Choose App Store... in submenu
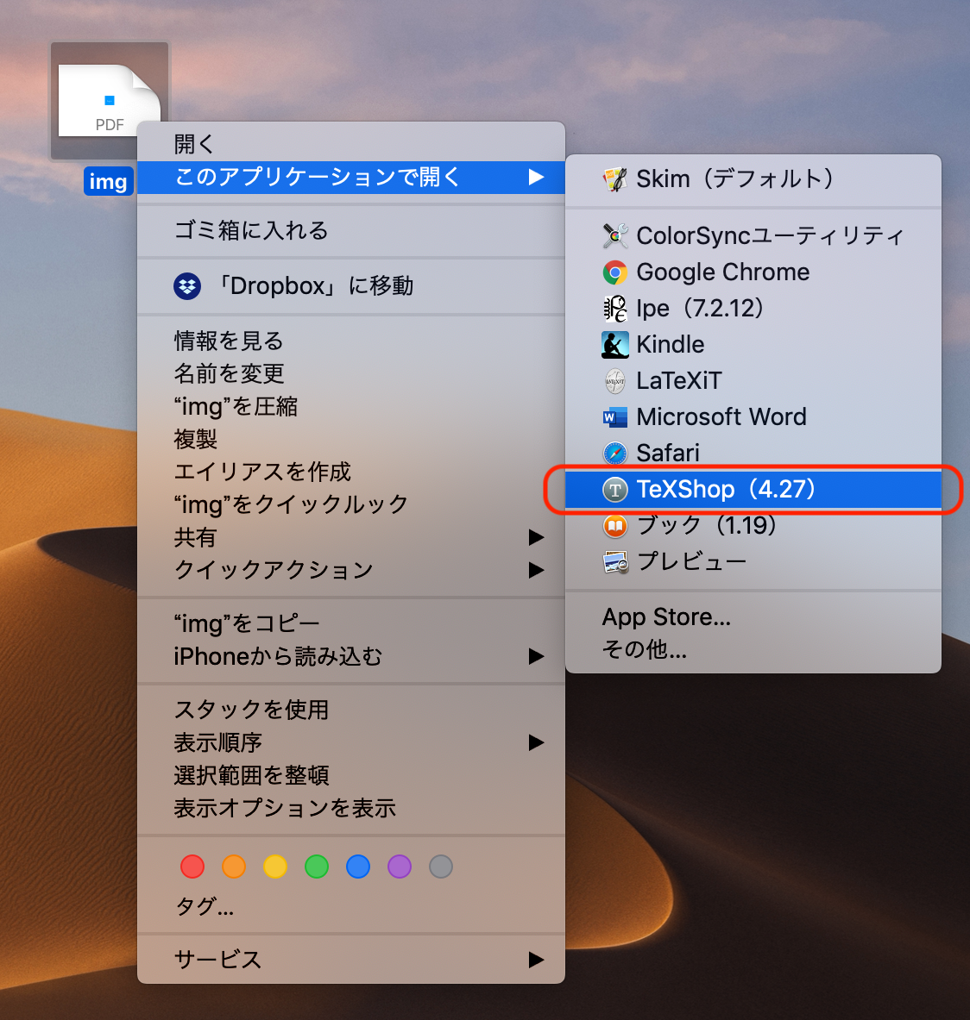This screenshot has height=1020, width=970. click(753, 617)
